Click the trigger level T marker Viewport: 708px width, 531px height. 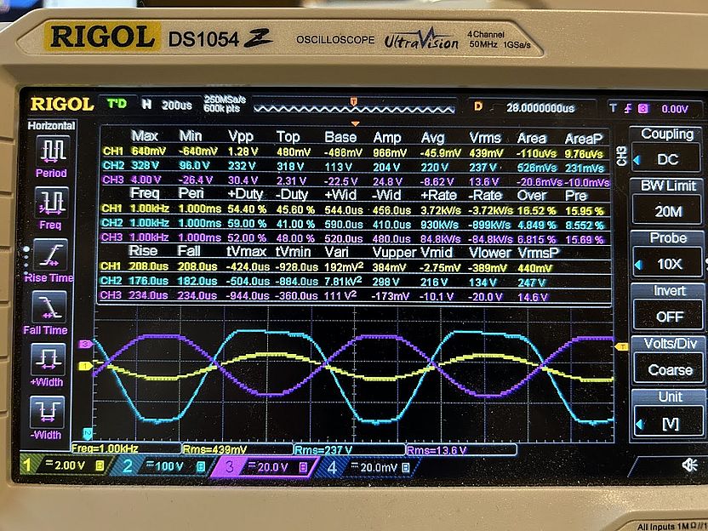coord(622,346)
